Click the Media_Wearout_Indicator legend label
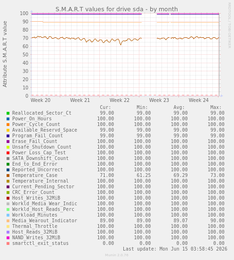The image size is (234, 260). [x=45, y=220]
